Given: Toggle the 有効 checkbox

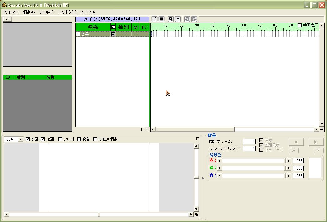Looking at the screenshot, I should (x=261, y=141).
